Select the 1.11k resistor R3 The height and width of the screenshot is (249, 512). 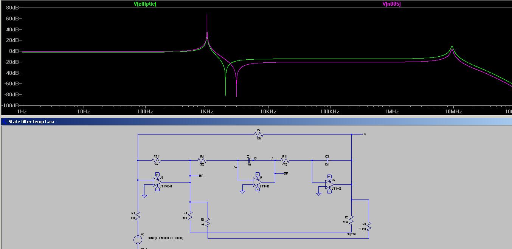coord(369,226)
